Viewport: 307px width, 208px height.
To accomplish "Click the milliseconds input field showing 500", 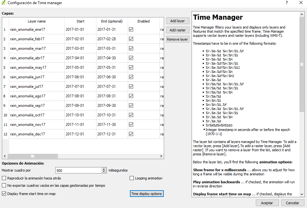I will click(x=79, y=171).
